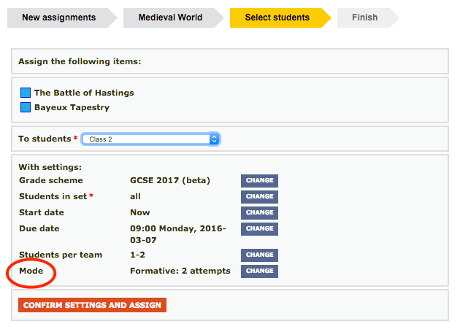Click the Formative: 2 attempts value
This screenshot has height=332, width=460.
click(x=180, y=271)
